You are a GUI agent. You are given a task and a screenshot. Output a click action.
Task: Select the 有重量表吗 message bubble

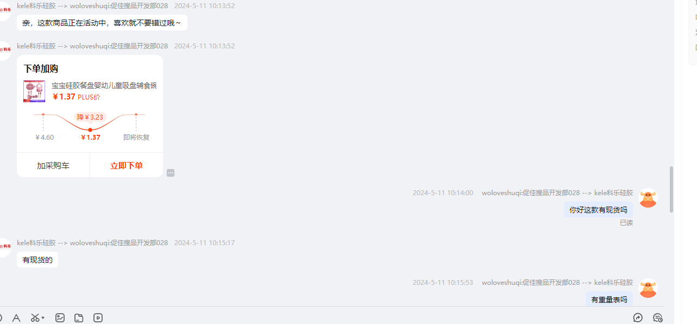[609, 299]
